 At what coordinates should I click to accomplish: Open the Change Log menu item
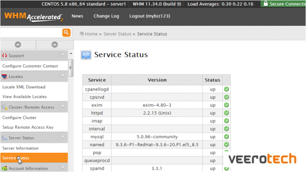(x=106, y=16)
